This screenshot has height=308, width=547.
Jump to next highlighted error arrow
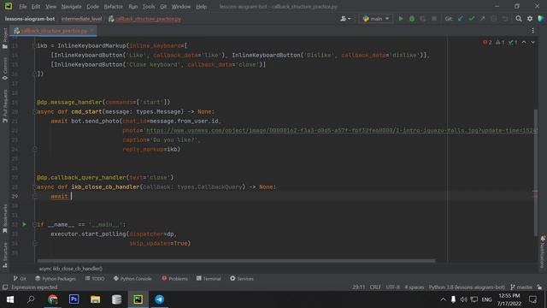click(532, 42)
